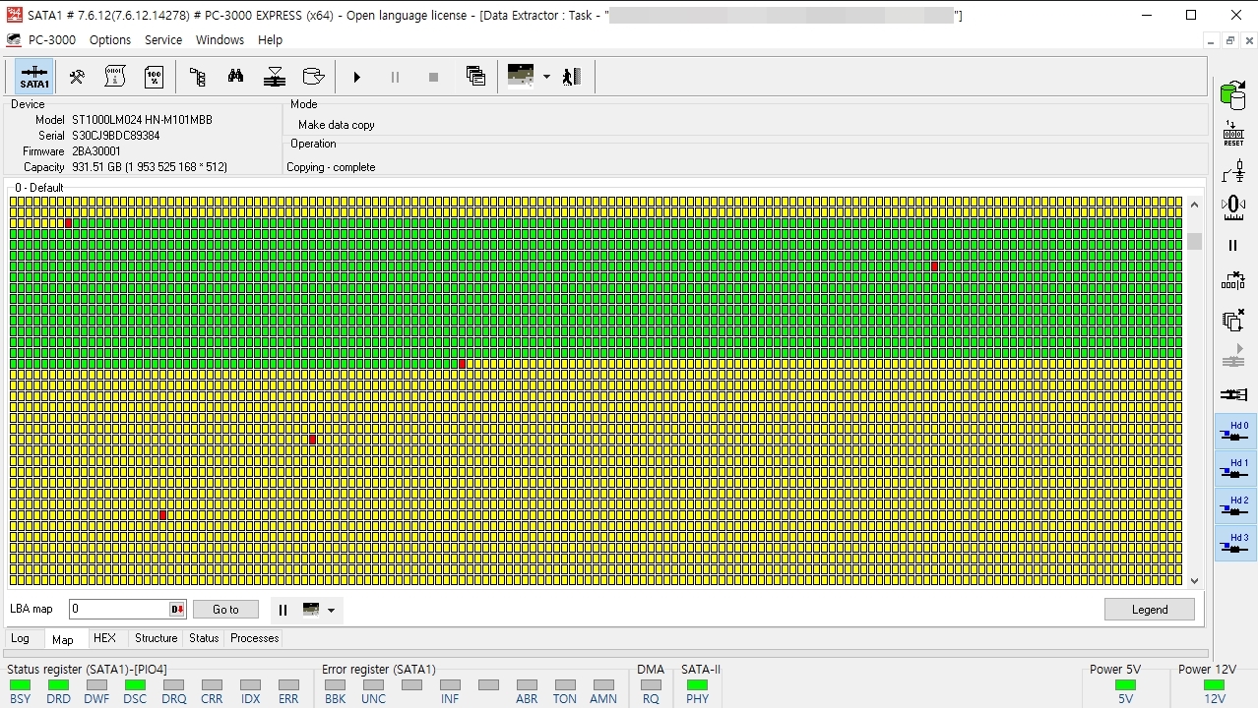The image size is (1258, 708).
Task: Toggle head Hd 3 button
Action: (1234, 544)
